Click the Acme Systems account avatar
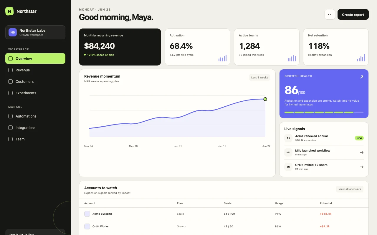This screenshot has height=235, width=377. point(87,214)
